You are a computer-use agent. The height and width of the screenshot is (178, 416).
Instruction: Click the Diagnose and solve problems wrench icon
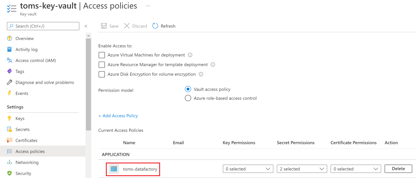10,82
